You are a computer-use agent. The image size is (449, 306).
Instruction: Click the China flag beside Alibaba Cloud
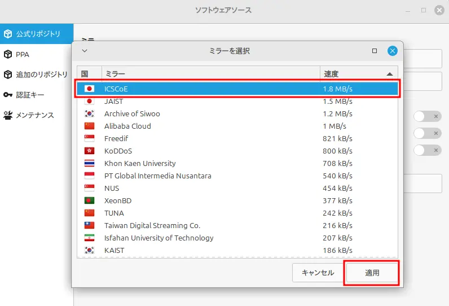[x=89, y=126]
